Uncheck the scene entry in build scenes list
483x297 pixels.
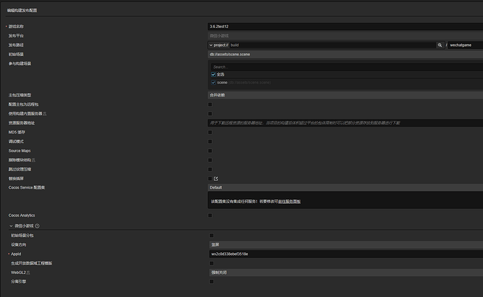213,82
